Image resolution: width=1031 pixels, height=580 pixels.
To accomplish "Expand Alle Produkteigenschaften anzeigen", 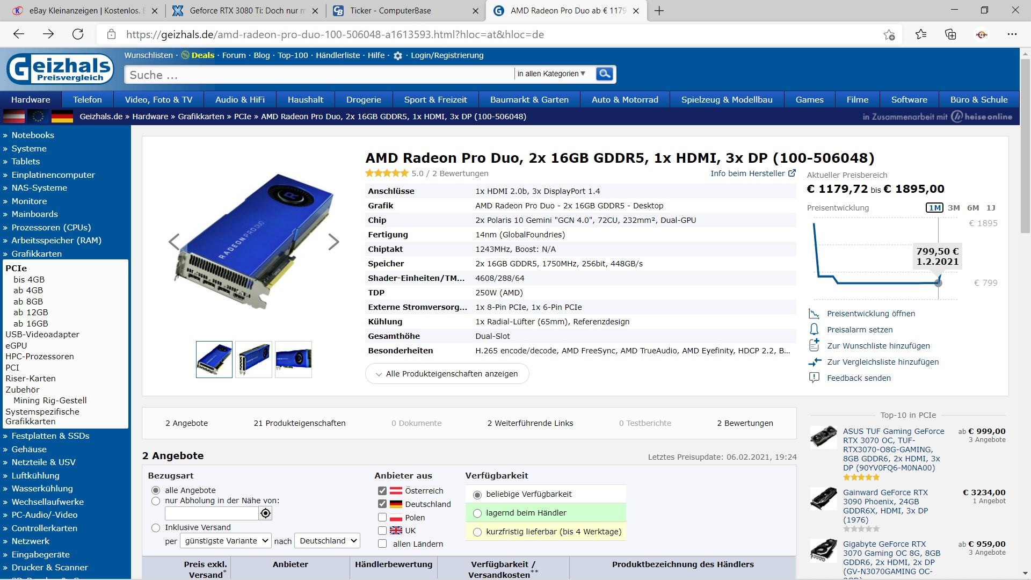I will point(447,374).
